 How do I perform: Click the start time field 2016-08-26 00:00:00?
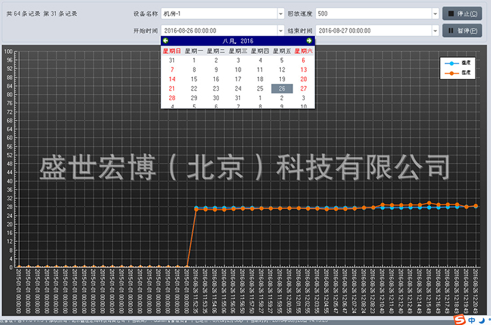[x=218, y=31]
